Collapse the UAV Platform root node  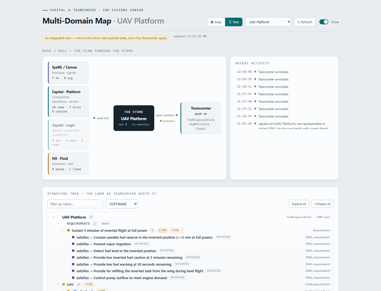pos(53,217)
